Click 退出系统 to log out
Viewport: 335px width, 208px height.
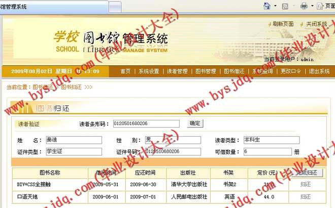pyautogui.click(x=319, y=71)
